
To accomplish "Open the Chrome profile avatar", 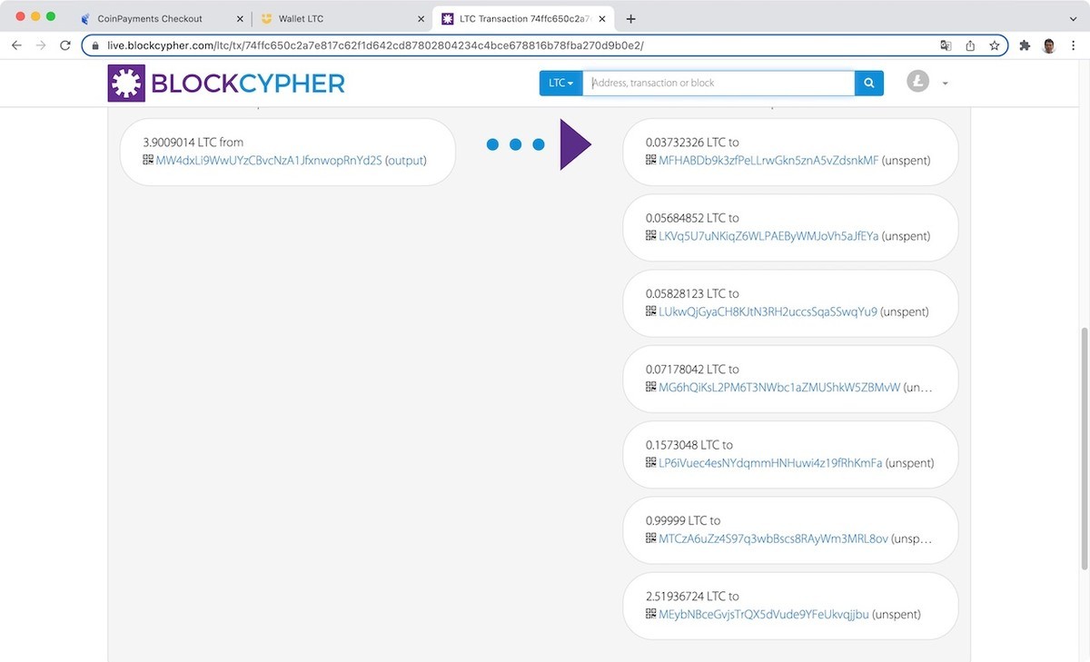I will tap(1049, 45).
